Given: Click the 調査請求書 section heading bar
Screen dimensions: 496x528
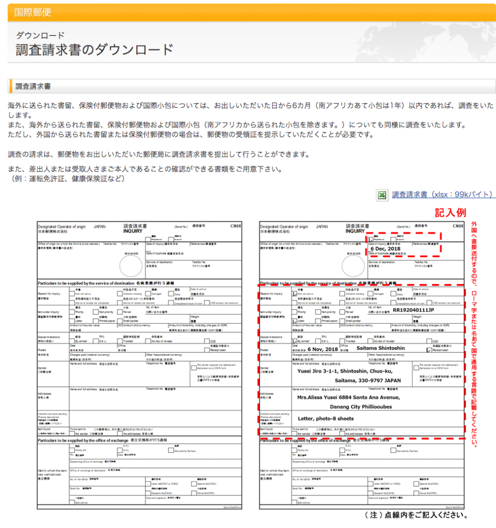Looking at the screenshot, I should point(251,86).
